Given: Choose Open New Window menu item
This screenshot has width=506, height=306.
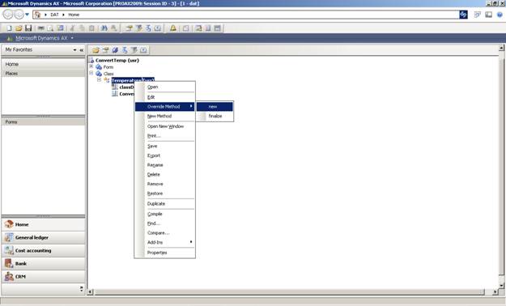Looking at the screenshot, I should (164, 126).
